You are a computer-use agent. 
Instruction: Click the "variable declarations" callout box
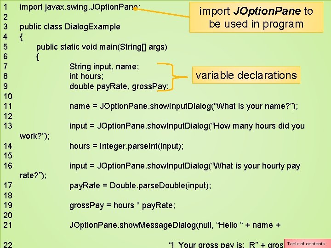[246, 75]
